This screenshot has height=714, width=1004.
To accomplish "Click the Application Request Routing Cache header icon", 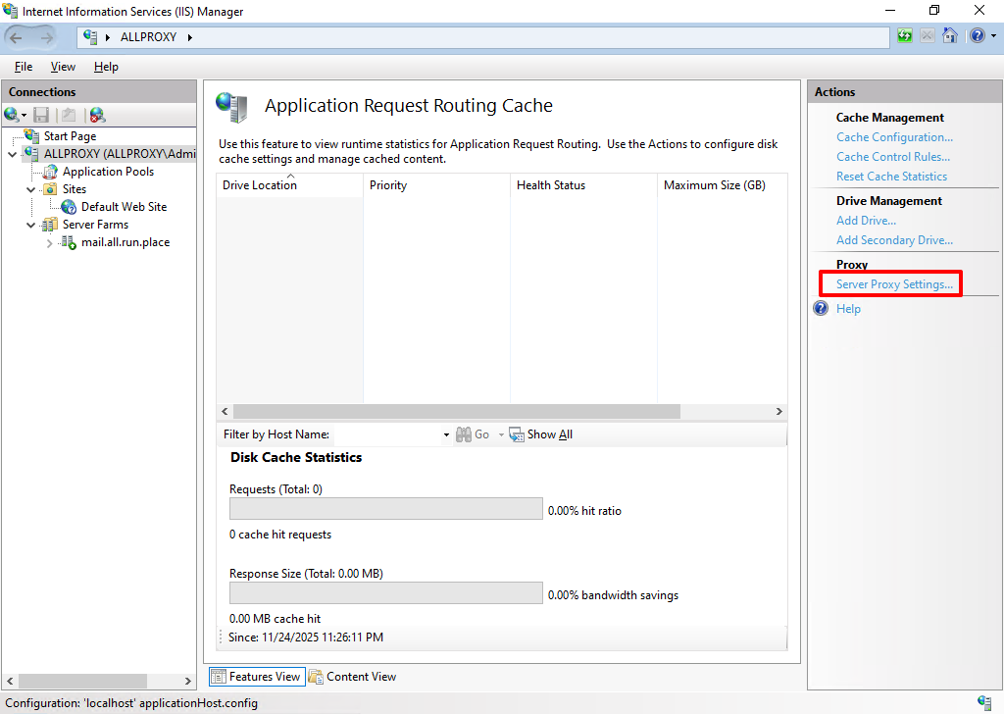I will (x=231, y=107).
